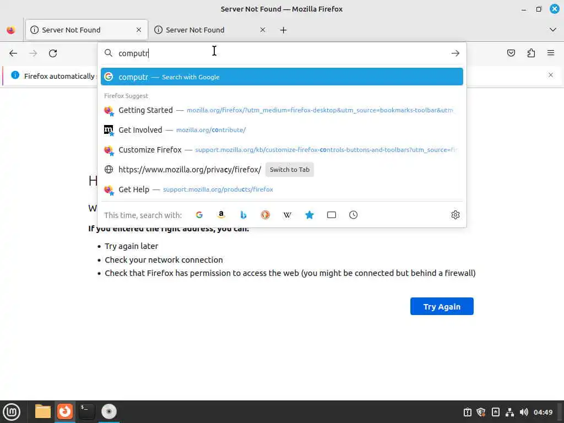The height and width of the screenshot is (423, 564).
Task: Search open tabs using tab icon
Action: click(x=331, y=215)
